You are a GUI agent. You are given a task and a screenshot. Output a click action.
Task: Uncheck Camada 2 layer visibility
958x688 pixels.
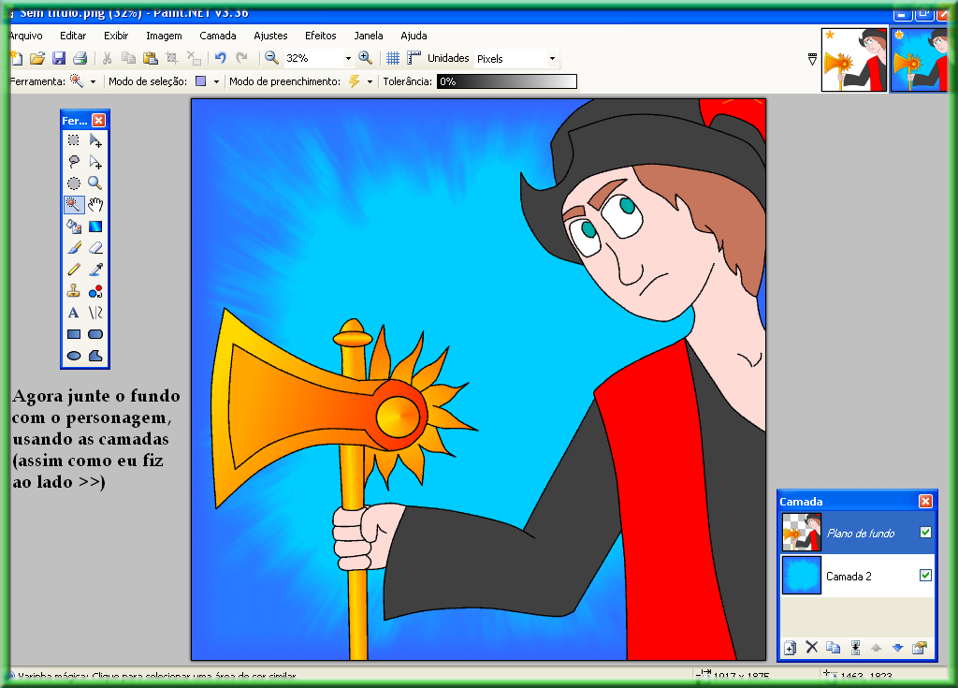925,576
